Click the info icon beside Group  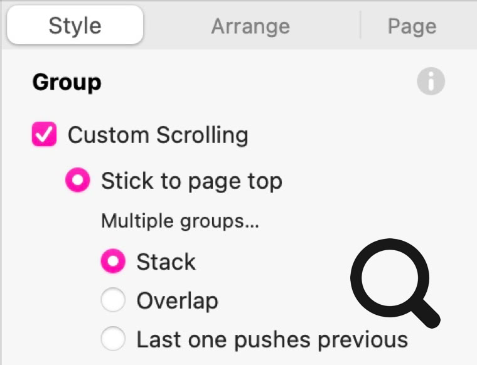[x=431, y=82]
